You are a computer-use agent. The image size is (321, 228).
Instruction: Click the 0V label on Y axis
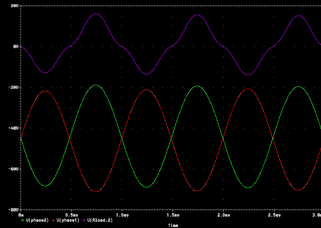[15, 46]
